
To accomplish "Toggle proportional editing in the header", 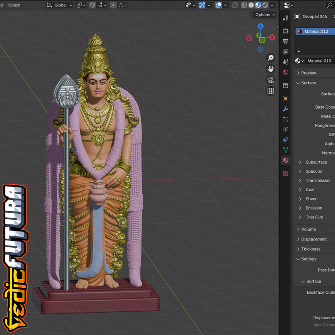I will (x=113, y=5).
